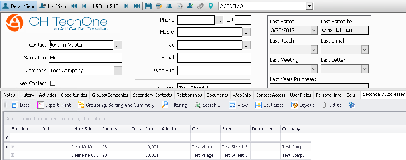Open Grouping, Sorting and Summary
The width and height of the screenshot is (406, 160).
[116, 105]
